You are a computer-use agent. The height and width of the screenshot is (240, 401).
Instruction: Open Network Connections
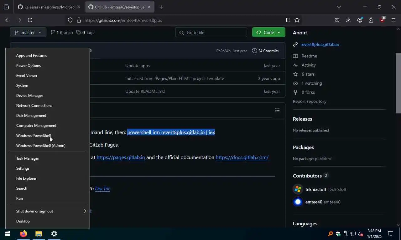click(x=47, y=106)
